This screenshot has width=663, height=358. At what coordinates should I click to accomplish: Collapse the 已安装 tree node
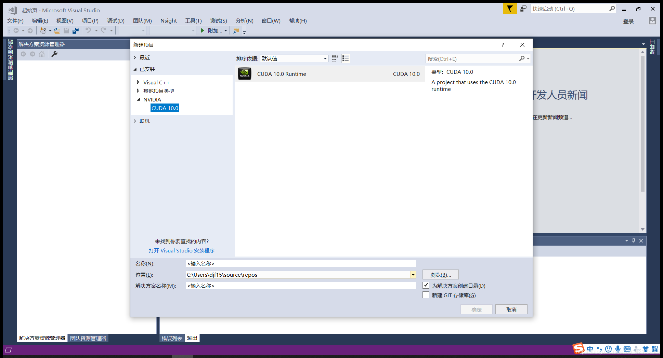click(x=135, y=69)
